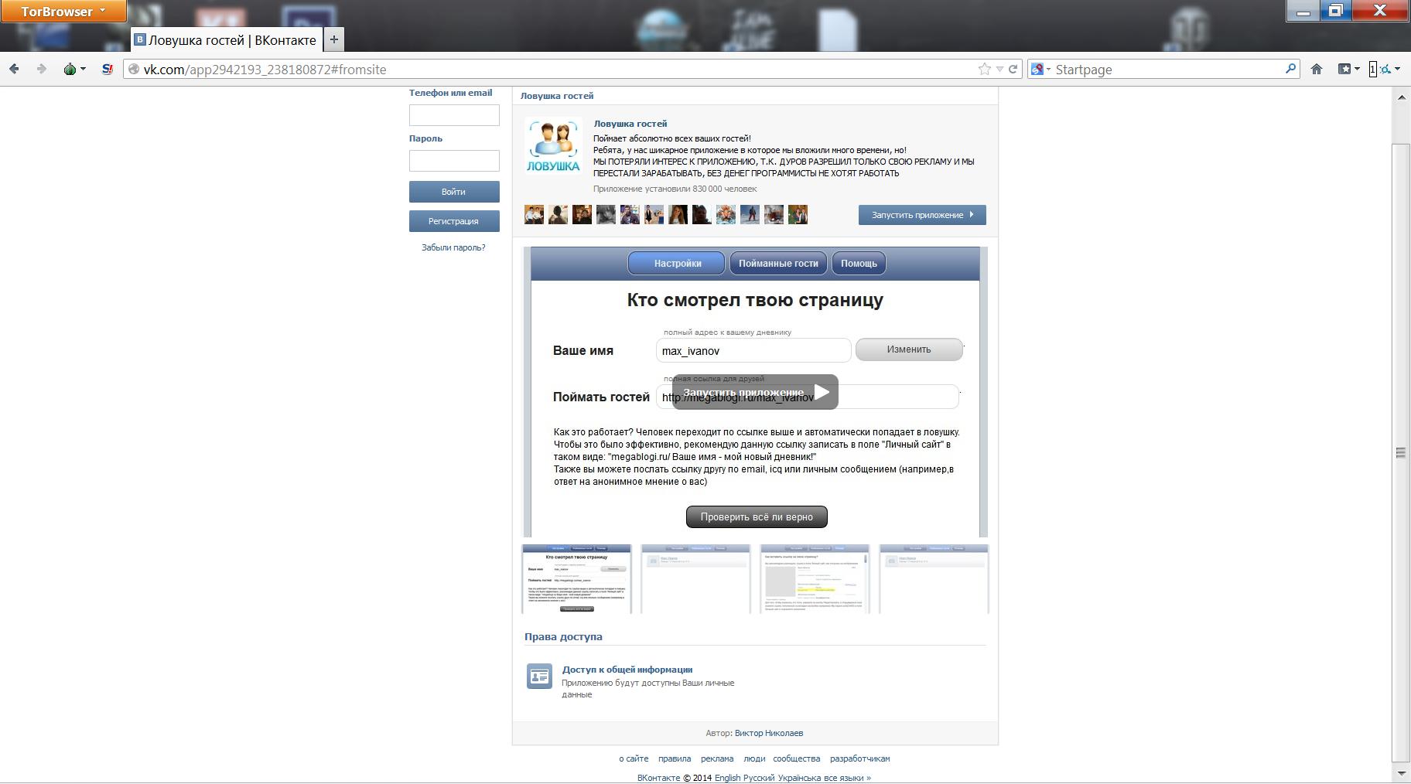Switch to the Настройки tab
This screenshot has height=784, width=1411.
point(677,263)
